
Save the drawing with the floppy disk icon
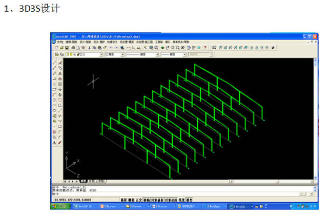67,48
